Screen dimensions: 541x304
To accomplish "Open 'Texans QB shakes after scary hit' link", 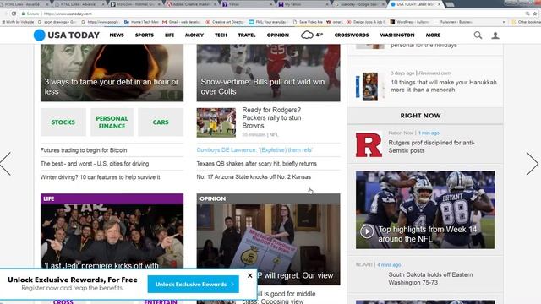I will [257, 164].
